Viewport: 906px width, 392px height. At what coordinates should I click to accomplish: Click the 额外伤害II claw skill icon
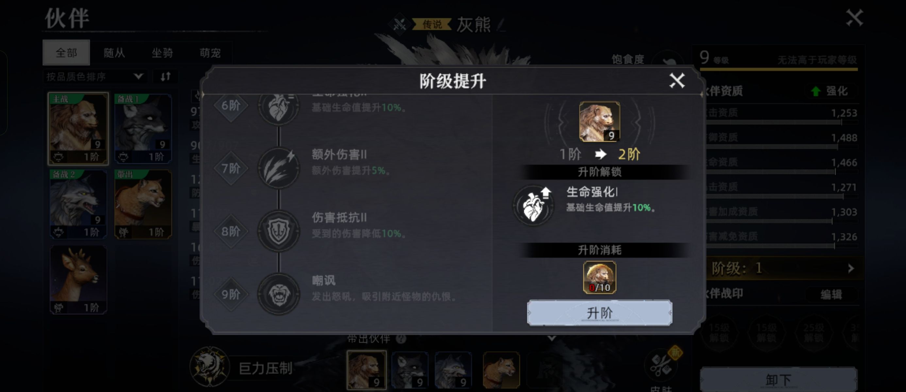278,168
